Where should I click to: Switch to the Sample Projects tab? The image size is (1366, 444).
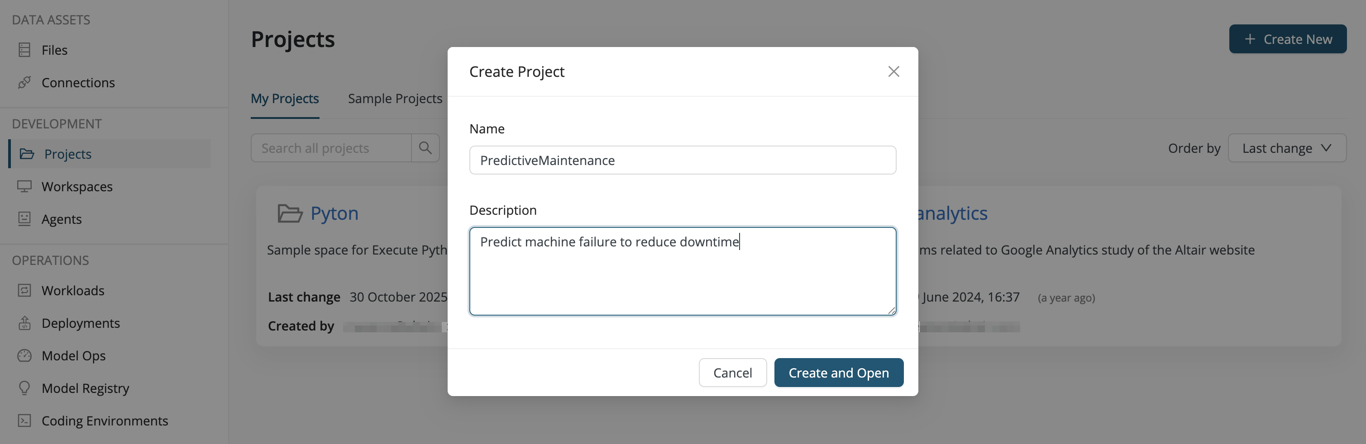(x=395, y=98)
